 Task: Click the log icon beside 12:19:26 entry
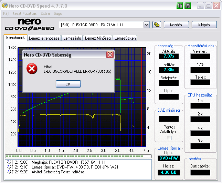[x=9, y=172]
